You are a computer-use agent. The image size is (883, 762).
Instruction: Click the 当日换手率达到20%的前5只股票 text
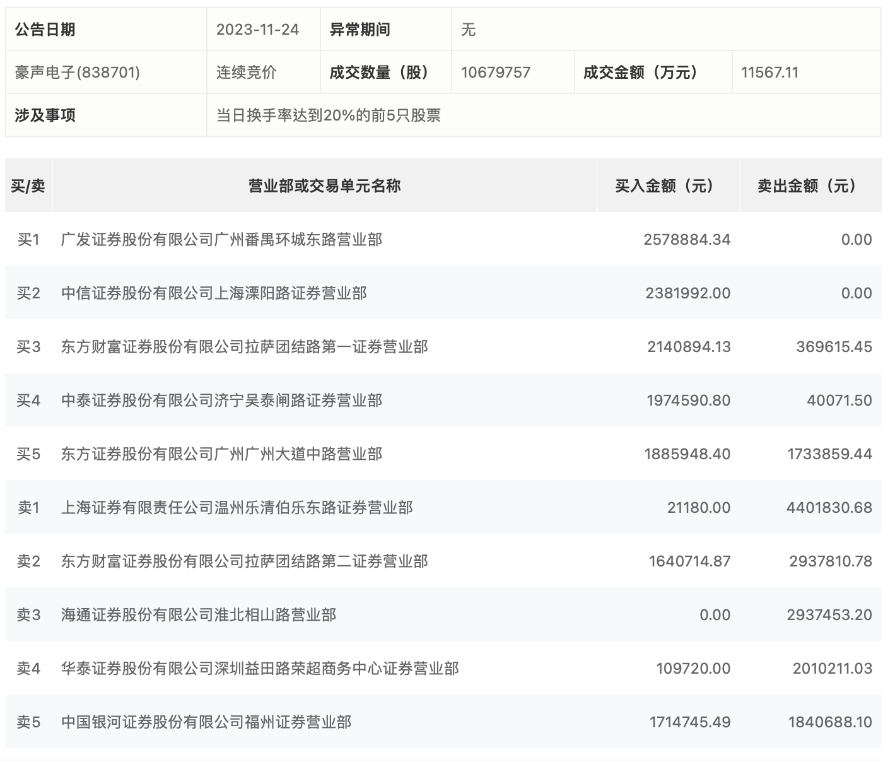[x=329, y=115]
